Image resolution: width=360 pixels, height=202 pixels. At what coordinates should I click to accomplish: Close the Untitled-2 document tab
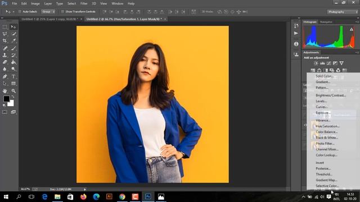coord(165,19)
